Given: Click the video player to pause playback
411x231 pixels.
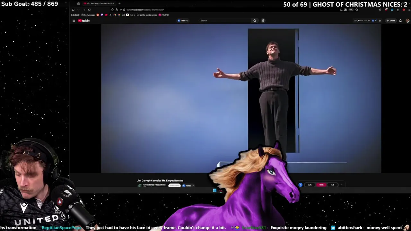Looking at the screenshot, I should (241, 98).
